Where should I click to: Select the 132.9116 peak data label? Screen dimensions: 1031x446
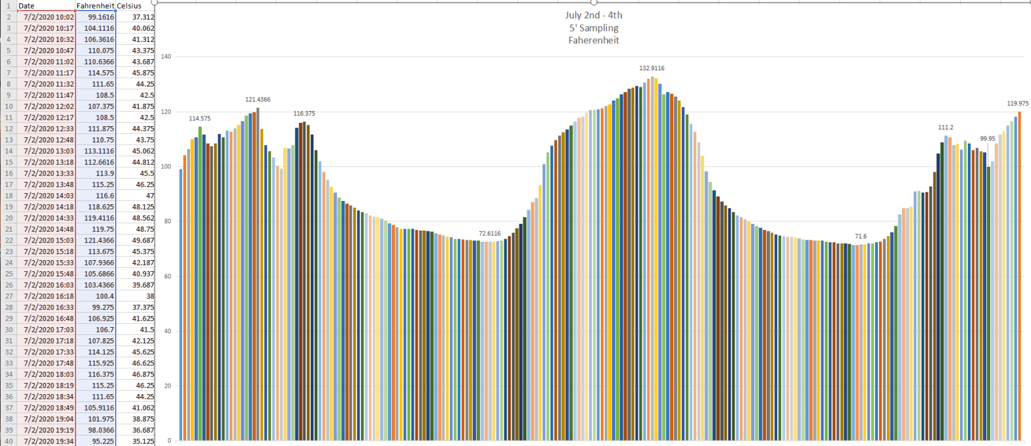(x=652, y=68)
